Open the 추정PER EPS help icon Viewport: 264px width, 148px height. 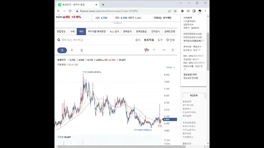pos(198,59)
